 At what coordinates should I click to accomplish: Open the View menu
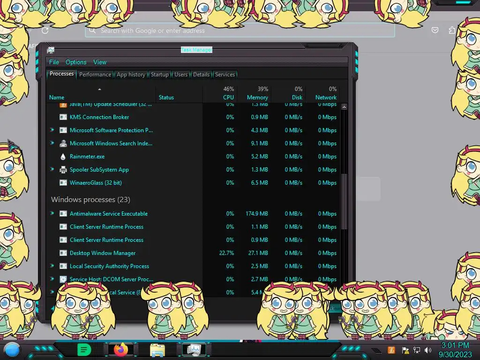click(x=100, y=62)
